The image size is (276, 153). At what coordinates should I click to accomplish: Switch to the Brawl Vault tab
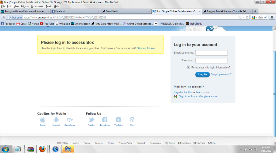point(126,11)
